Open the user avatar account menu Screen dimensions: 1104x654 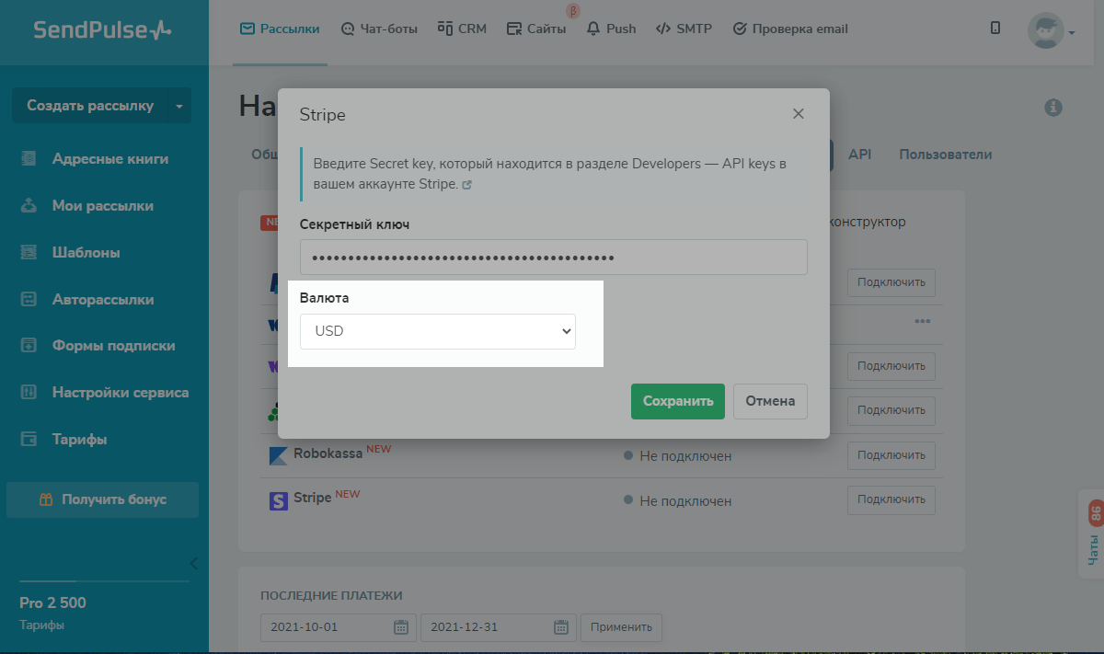click(x=1051, y=30)
